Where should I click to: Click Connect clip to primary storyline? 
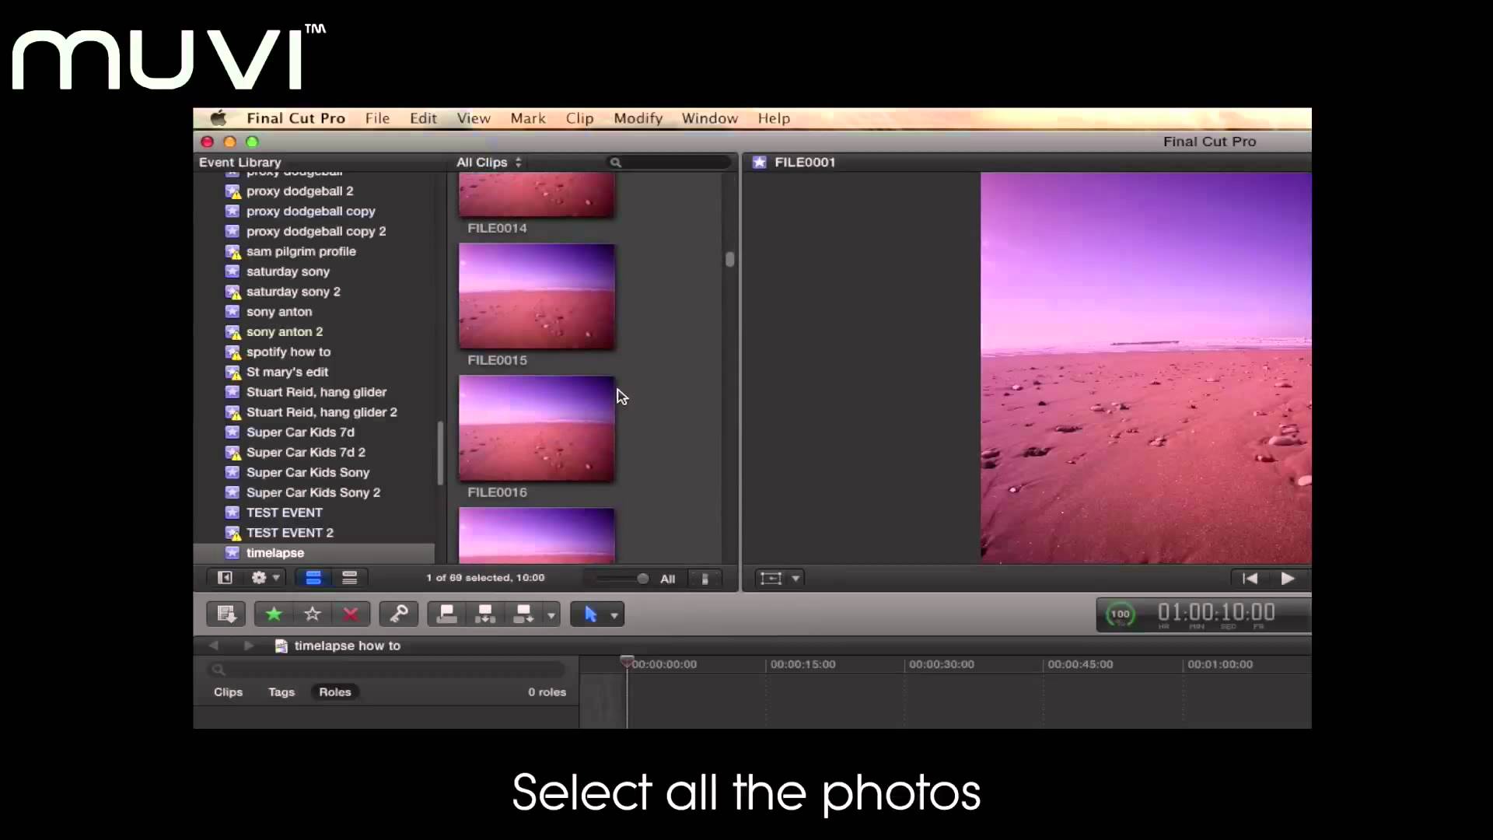447,614
